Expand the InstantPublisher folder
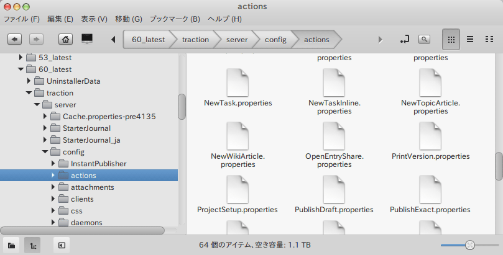503x255 pixels. (x=53, y=164)
